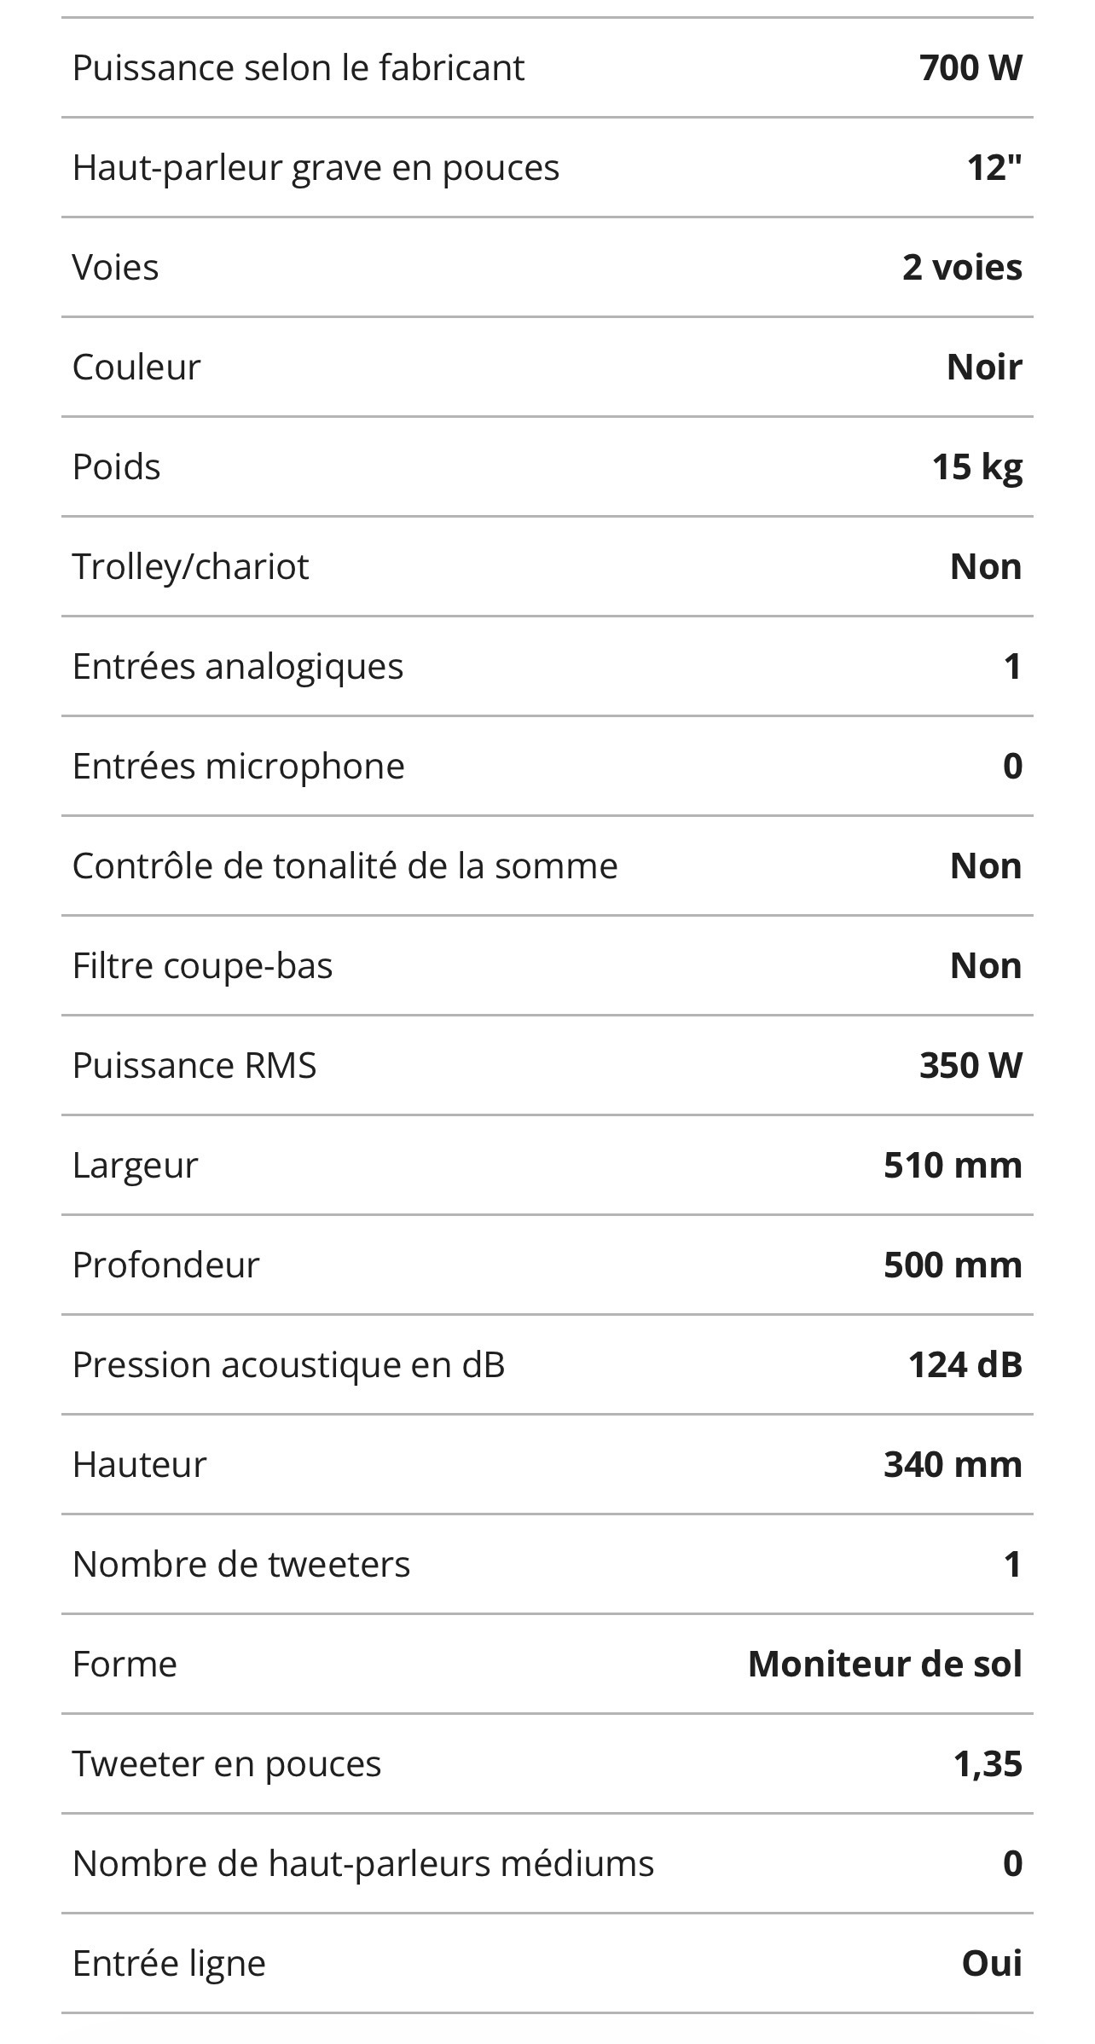Click the Hauteur 340 mm value
The height and width of the screenshot is (2044, 1095).
point(953,1465)
